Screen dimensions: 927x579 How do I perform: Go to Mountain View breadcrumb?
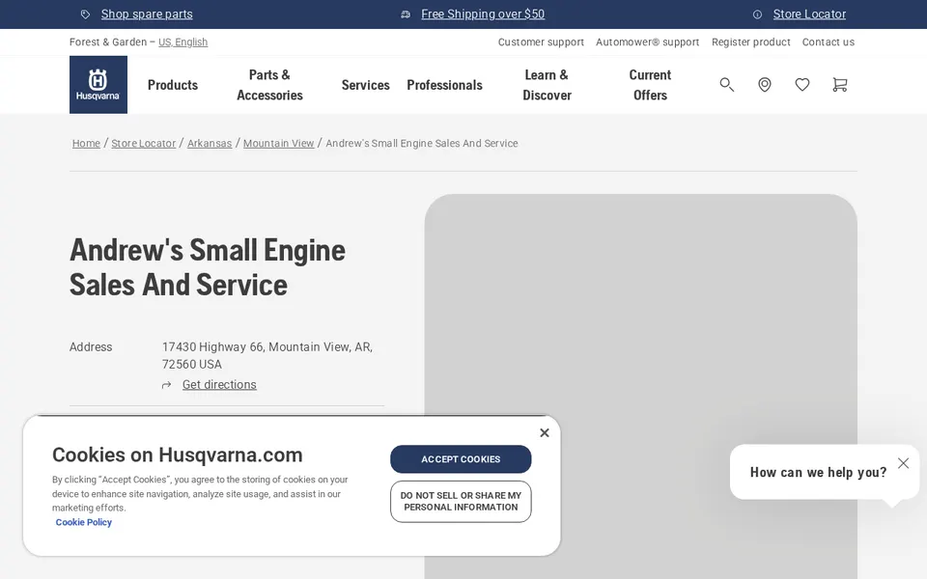pos(278,143)
